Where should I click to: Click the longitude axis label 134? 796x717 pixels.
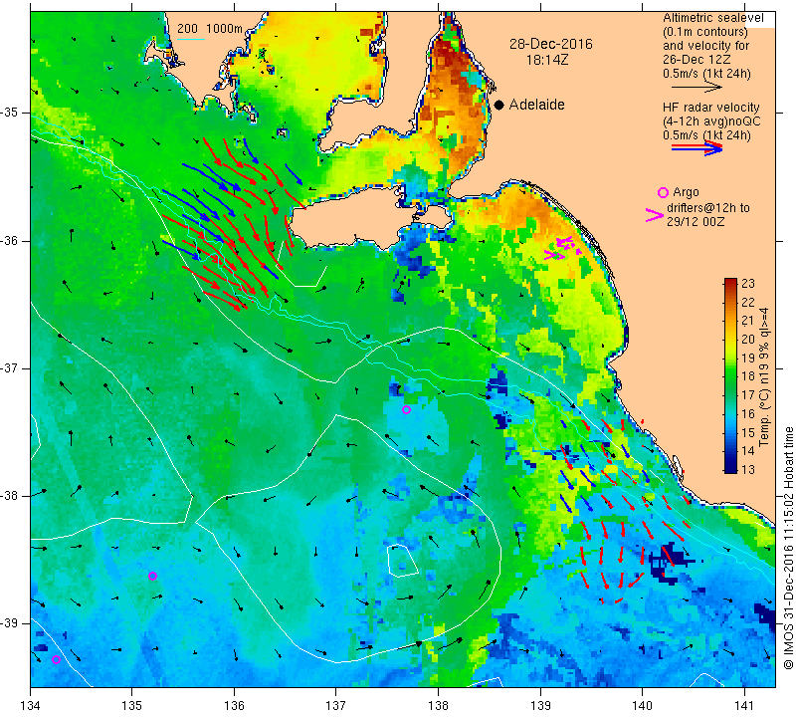pos(31,705)
